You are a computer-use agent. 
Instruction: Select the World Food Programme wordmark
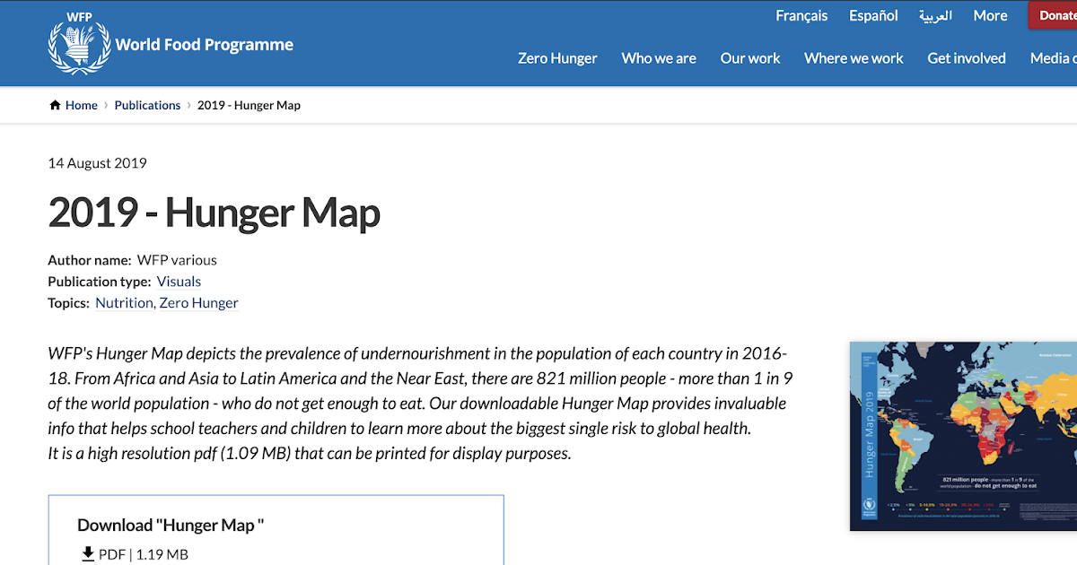204,44
